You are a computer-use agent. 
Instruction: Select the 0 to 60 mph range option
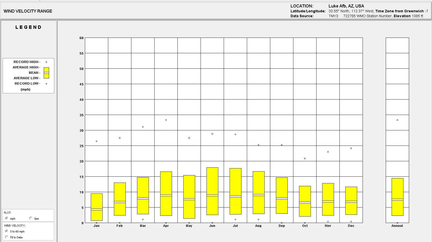[7, 231]
